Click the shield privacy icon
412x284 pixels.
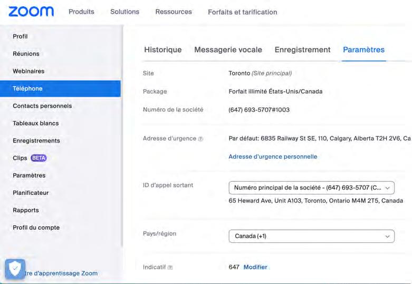coord(15,269)
